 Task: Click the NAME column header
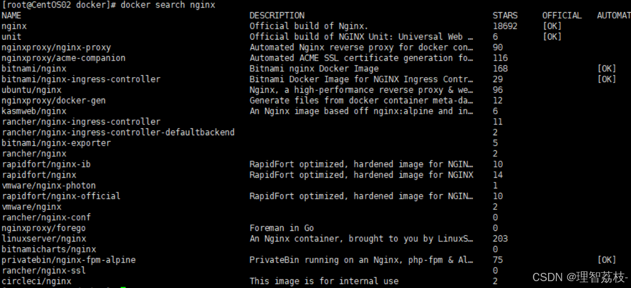point(12,15)
